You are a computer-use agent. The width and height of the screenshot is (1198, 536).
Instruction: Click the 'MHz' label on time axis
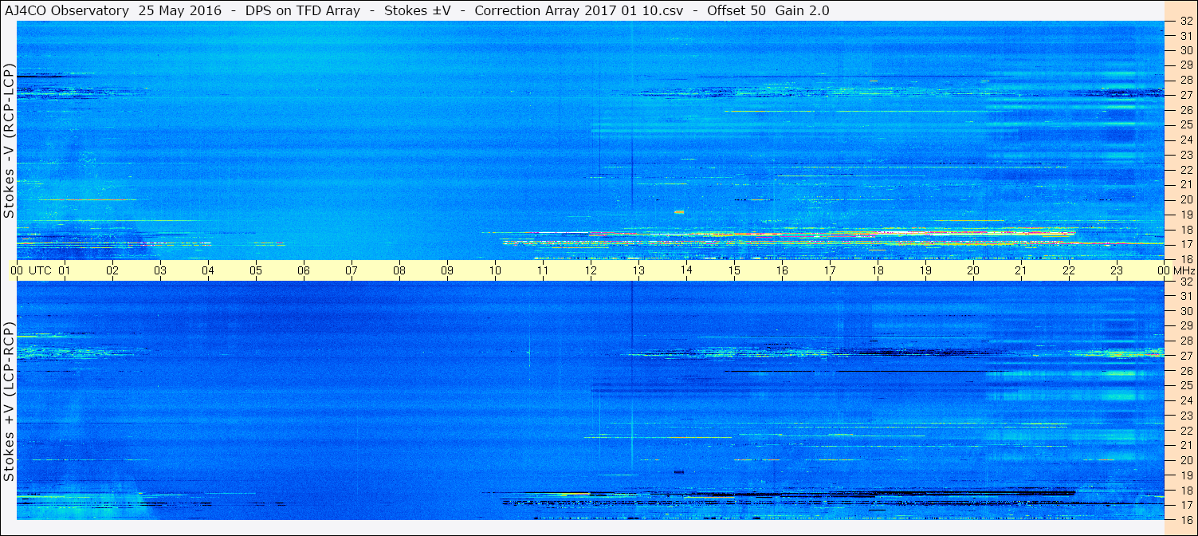point(1184,270)
